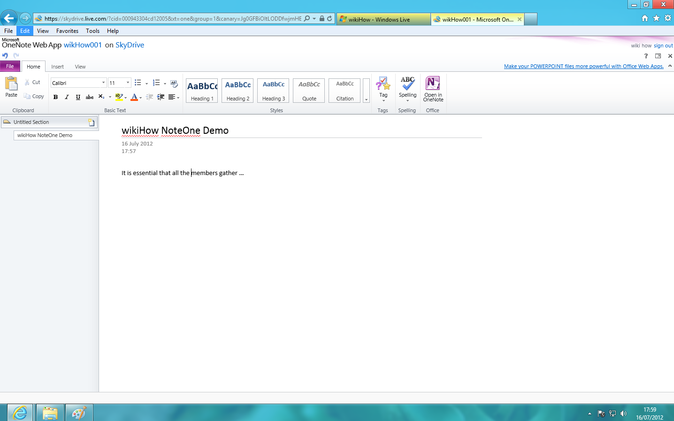Click the new page icon in section
674x421 pixels.
pyautogui.click(x=92, y=122)
